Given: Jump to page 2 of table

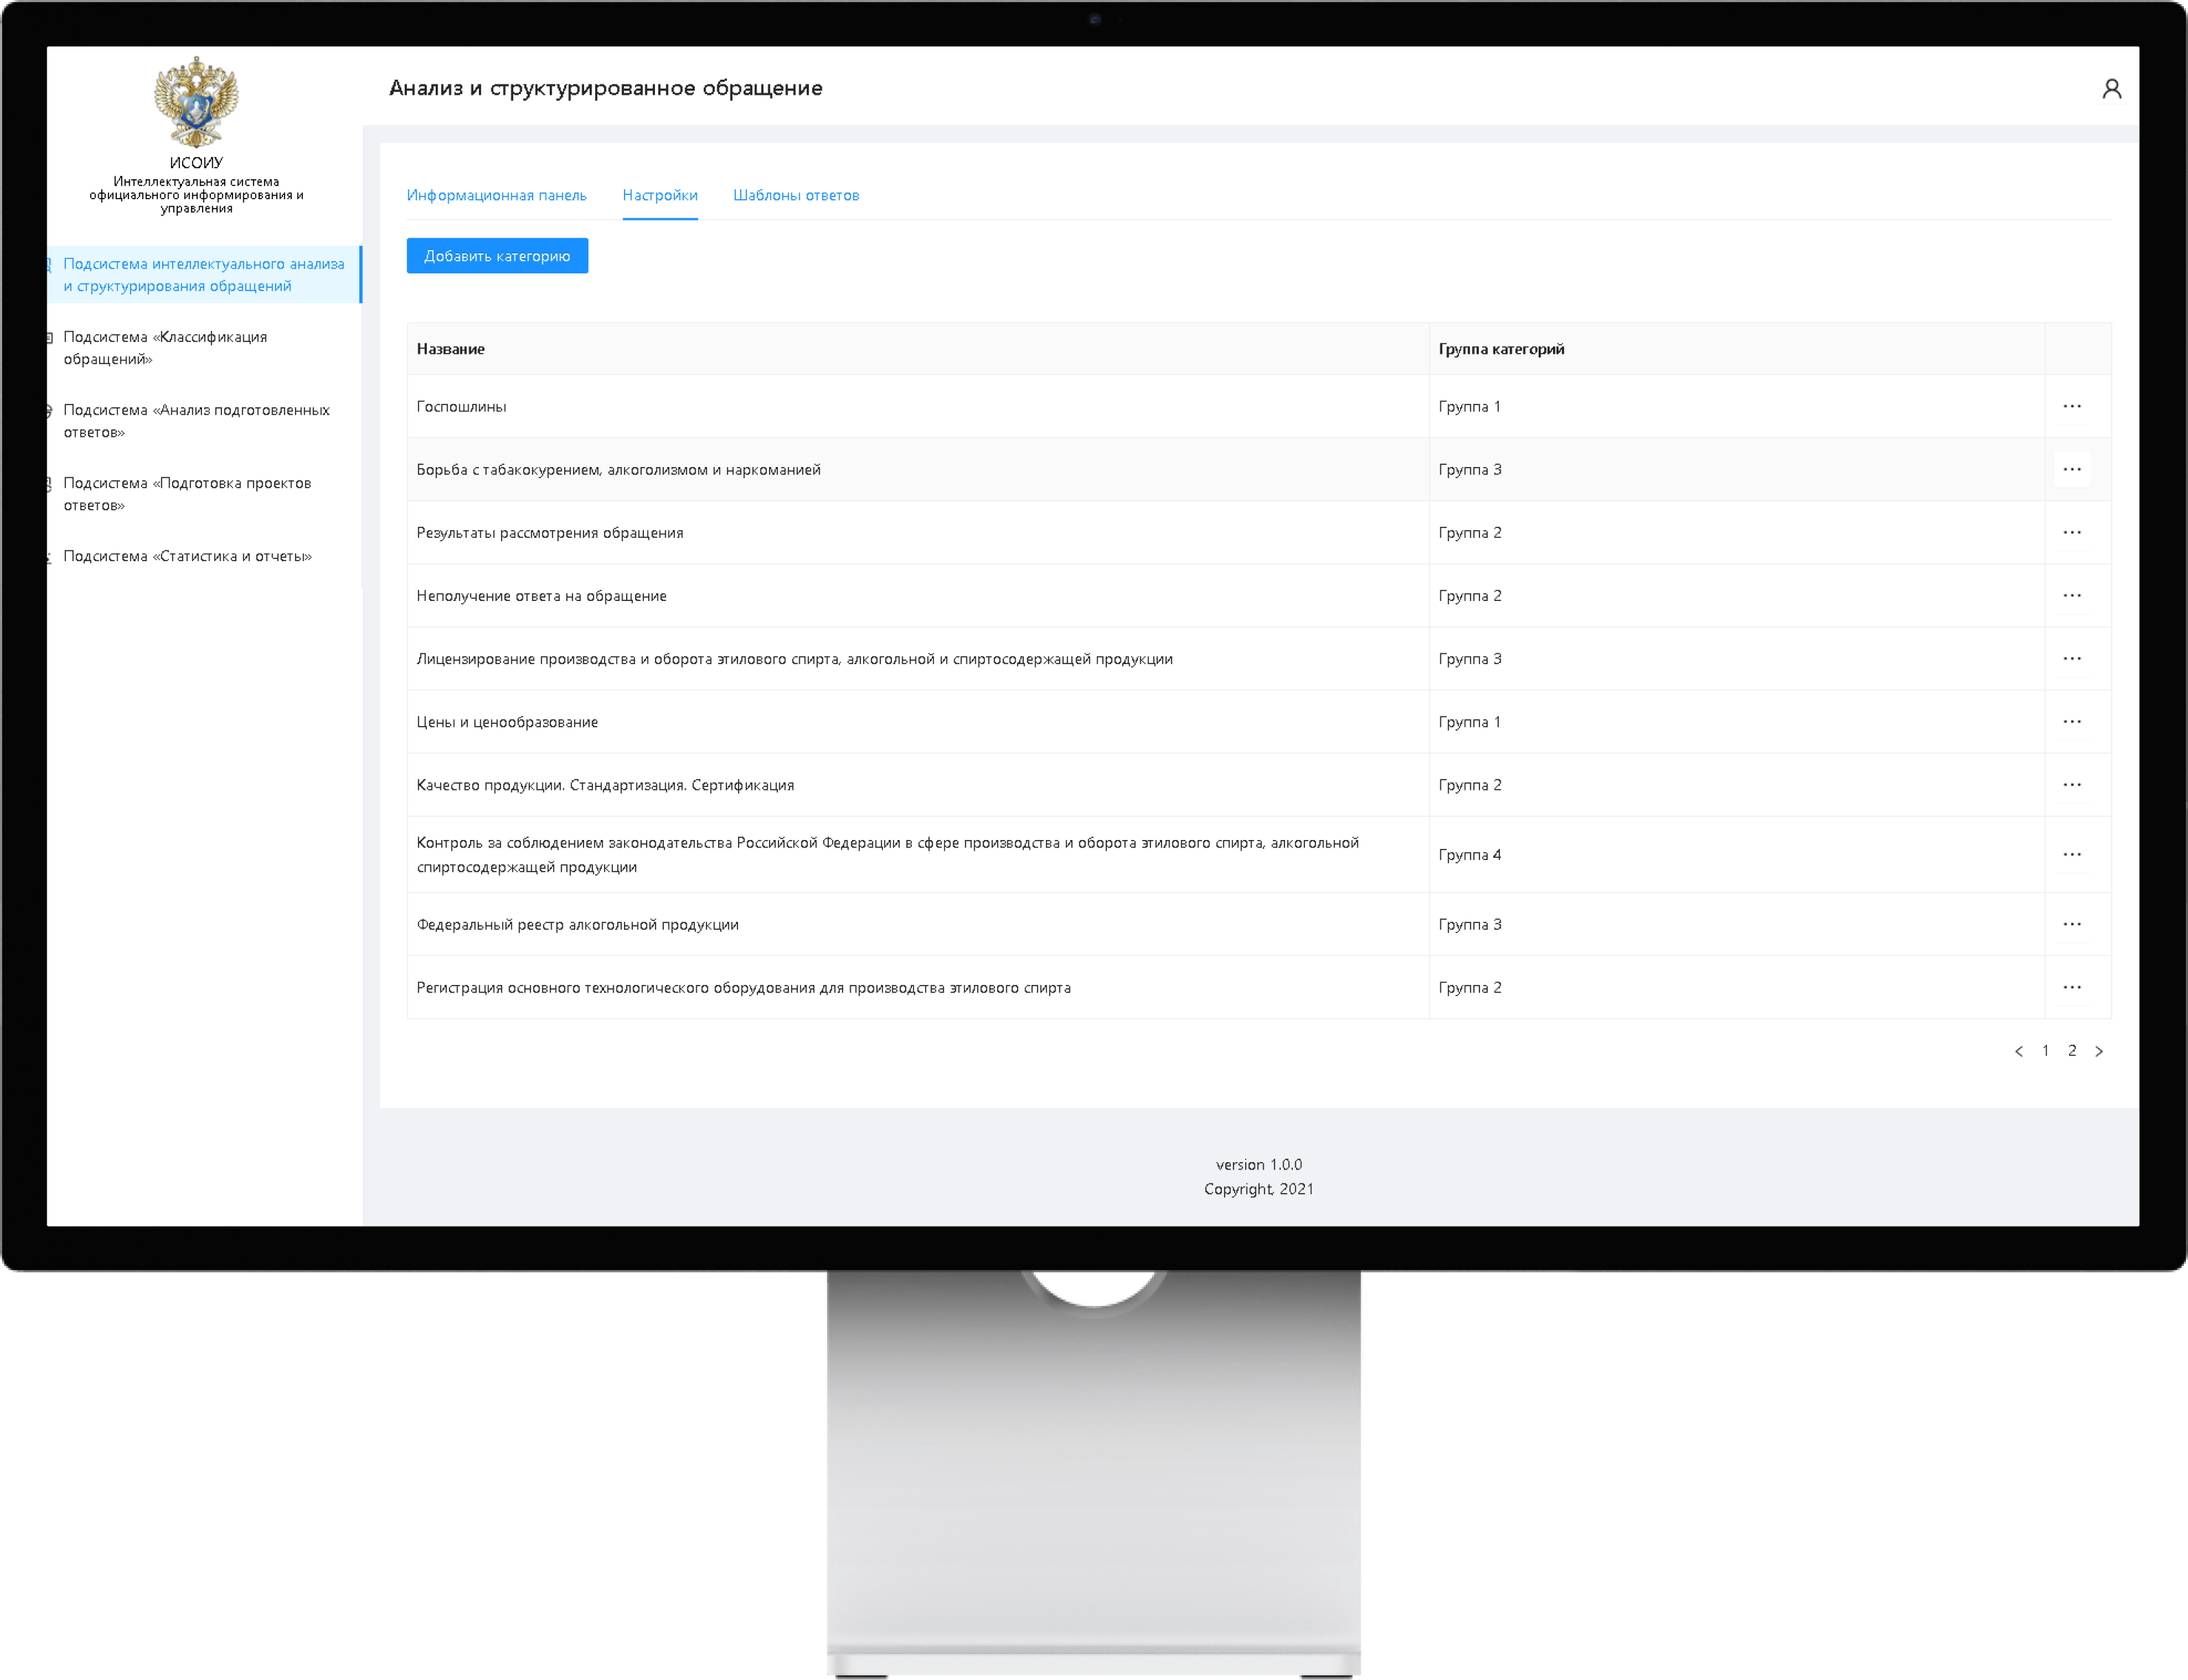Looking at the screenshot, I should coord(2072,1051).
